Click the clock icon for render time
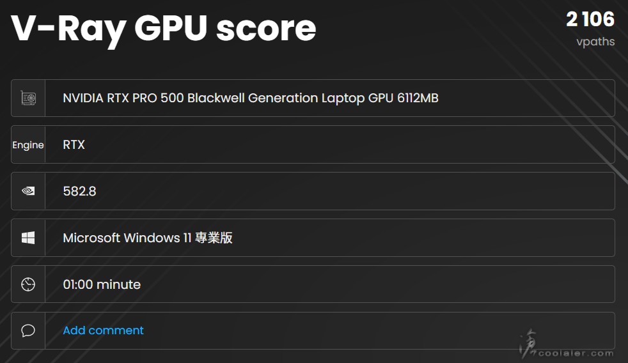 (28, 284)
